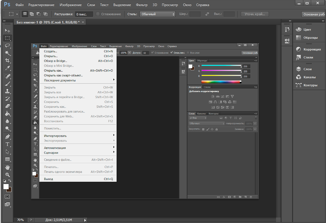326x223 pixels.
Task: Open the Образцы panel from collapsed dock
Action: point(307,38)
